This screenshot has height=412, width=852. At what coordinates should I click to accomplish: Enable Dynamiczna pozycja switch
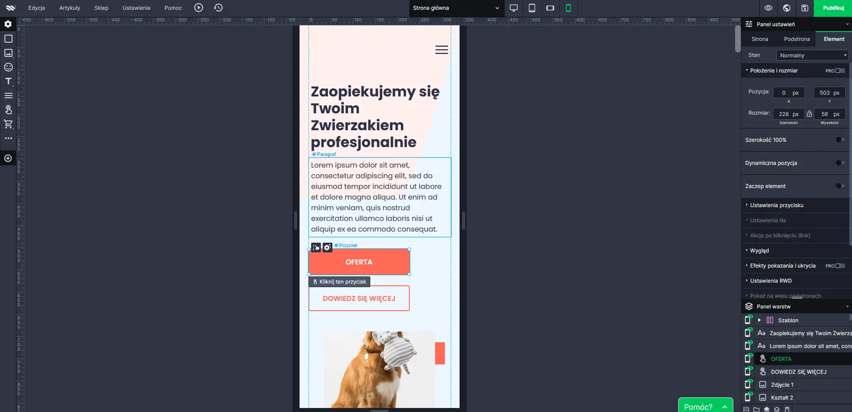(840, 163)
